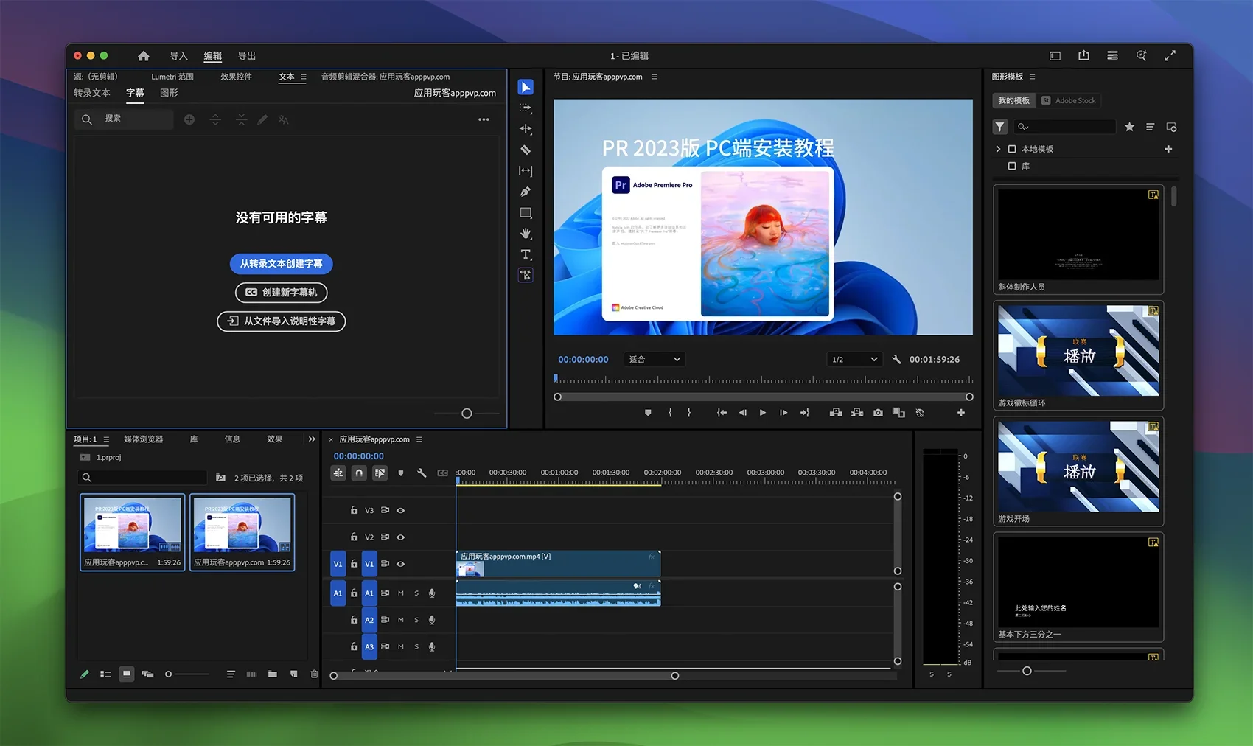Select the Selection tool arrow

526,87
